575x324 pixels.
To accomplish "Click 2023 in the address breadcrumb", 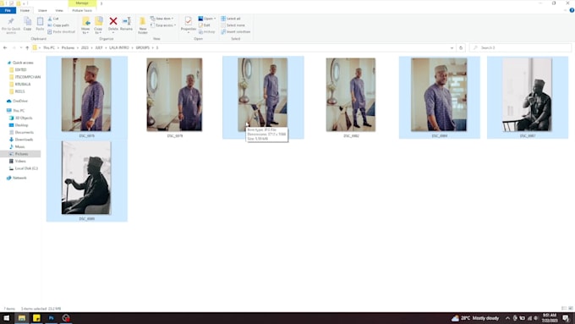I will 85,47.
